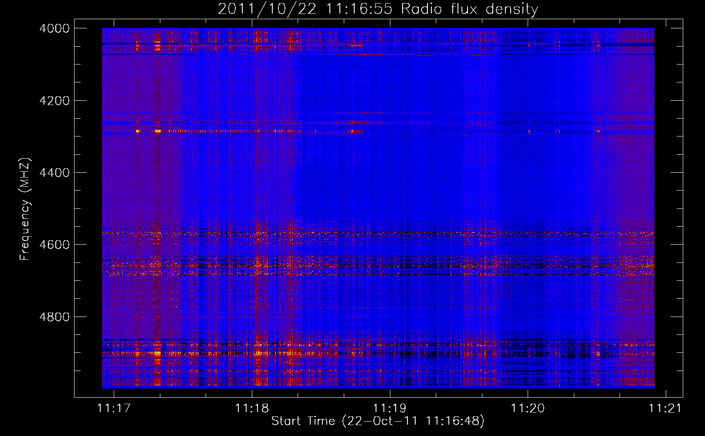
Task: Click the 4200 frequency tick label
Action: pos(54,101)
